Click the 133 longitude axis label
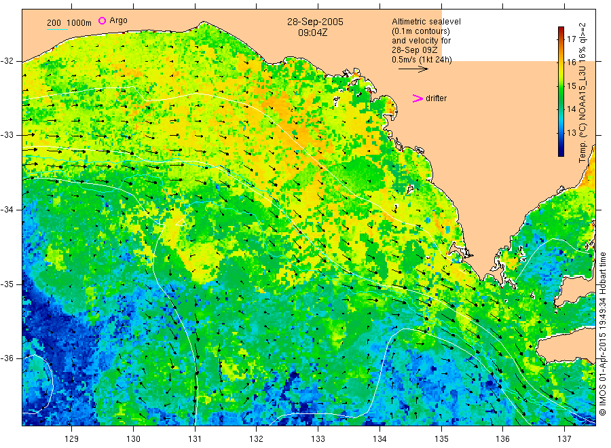The height and width of the screenshot is (448, 611). coord(318,438)
